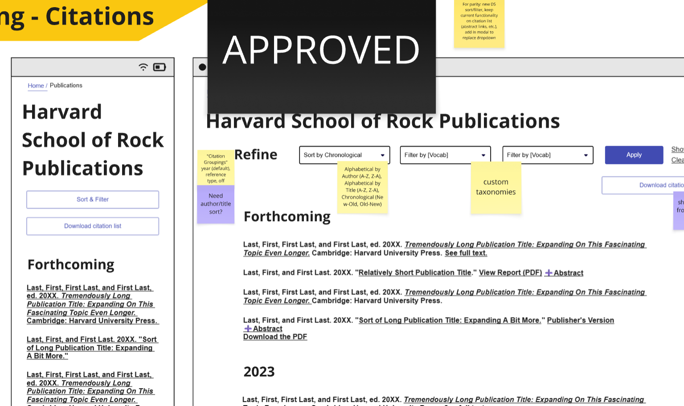Open first mobile citation Tremendously Long Publication
This screenshot has height=406, width=684.
(92, 304)
